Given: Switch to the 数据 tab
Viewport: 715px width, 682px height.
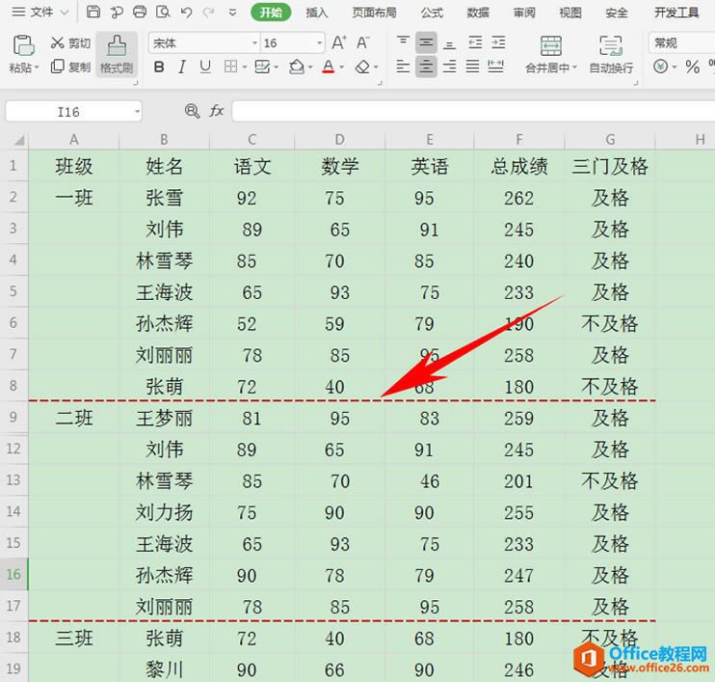Looking at the screenshot, I should tap(478, 13).
